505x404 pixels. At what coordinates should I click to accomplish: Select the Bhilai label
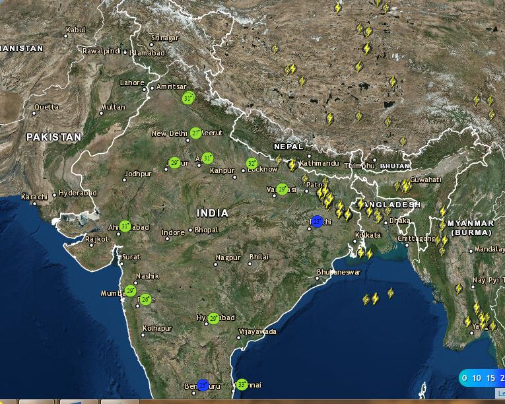coord(259,257)
